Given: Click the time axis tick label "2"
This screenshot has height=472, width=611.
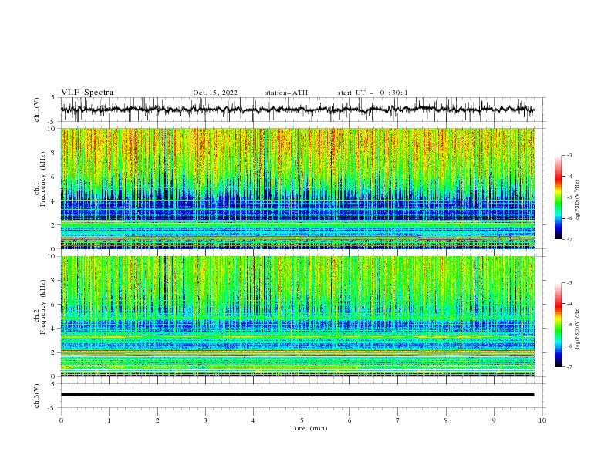Looking at the screenshot, I should click(x=157, y=420).
